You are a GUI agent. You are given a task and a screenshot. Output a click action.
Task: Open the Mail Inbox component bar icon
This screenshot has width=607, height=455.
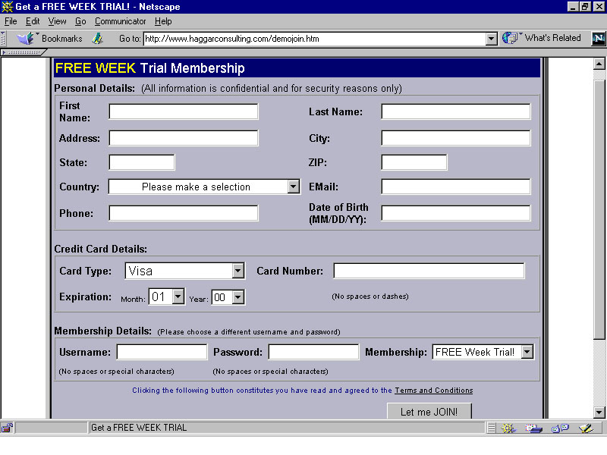pos(534,428)
